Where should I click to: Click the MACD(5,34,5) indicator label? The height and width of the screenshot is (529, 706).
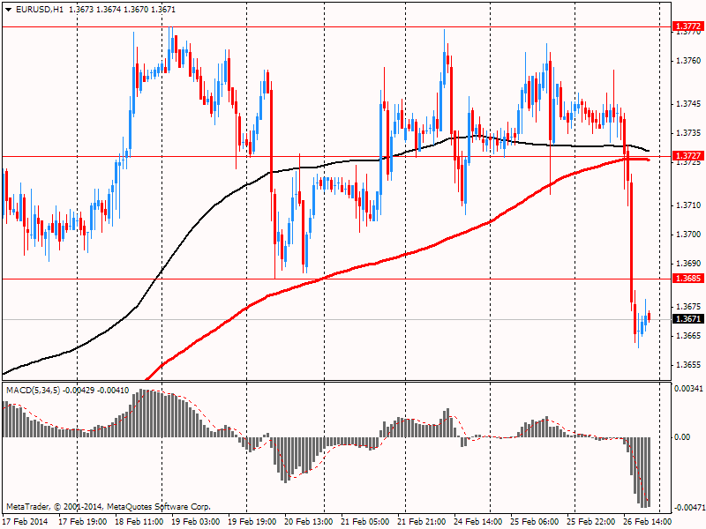tap(34, 391)
